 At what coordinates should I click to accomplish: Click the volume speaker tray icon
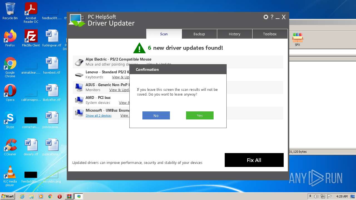pos(316,196)
